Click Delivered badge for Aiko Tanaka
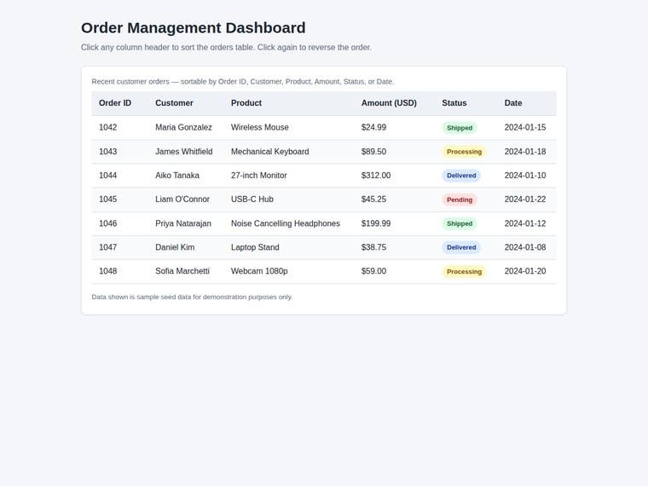This screenshot has height=486, width=648. pos(461,176)
